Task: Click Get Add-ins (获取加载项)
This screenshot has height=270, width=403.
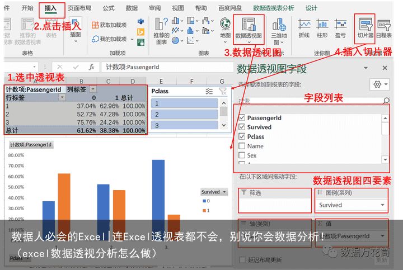Action: coord(109,25)
